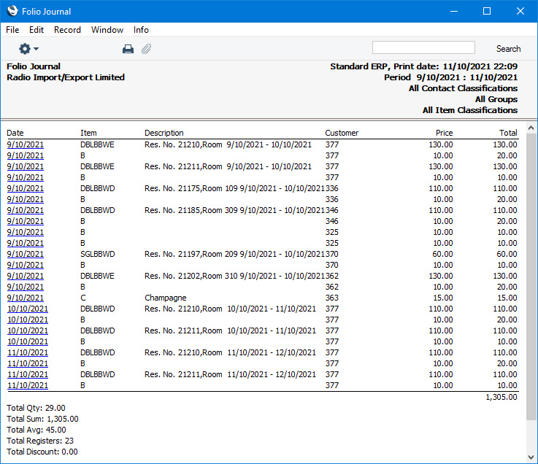Click Radio Import/Export Limited company name
Viewport: 538px width, 464px height.
(66, 77)
